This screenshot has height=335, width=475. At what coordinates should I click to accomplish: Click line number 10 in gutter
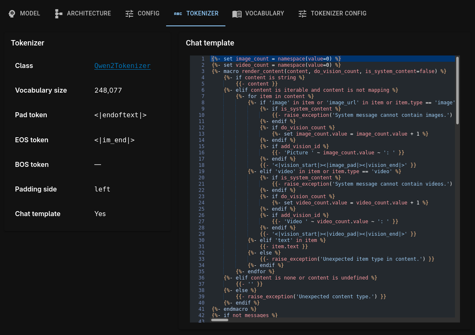pos(202,115)
